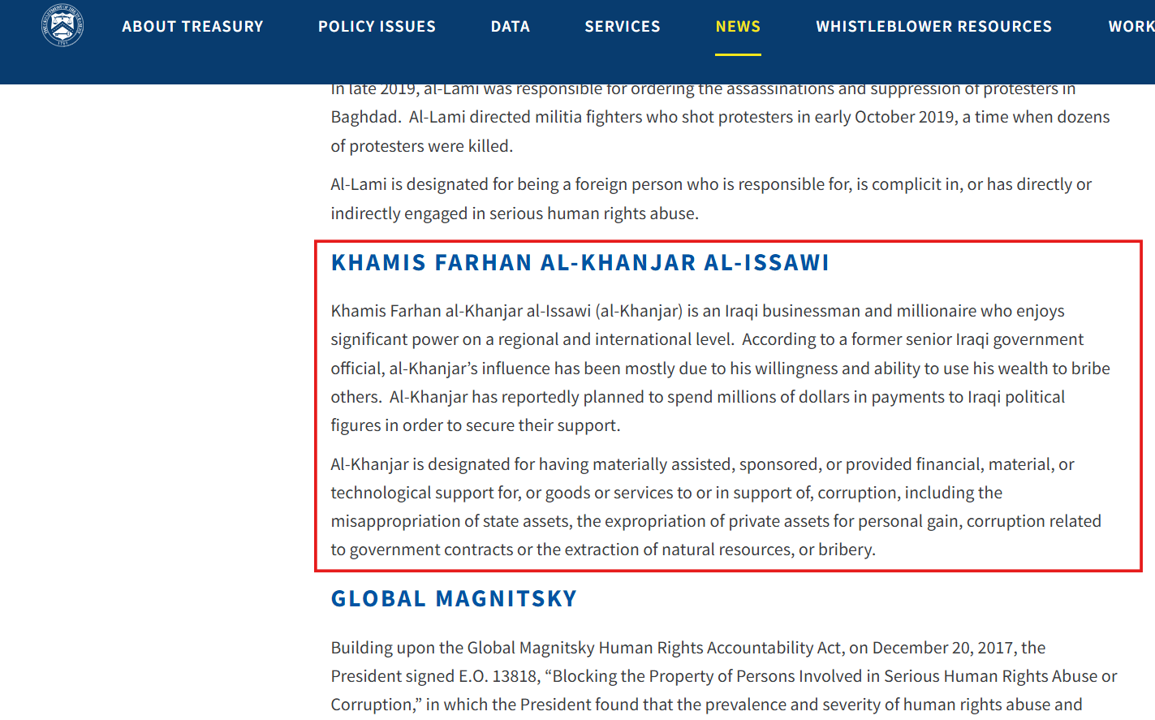Open the Services navigation menu
Image resolution: width=1155 pixels, height=720 pixels.
tap(623, 27)
